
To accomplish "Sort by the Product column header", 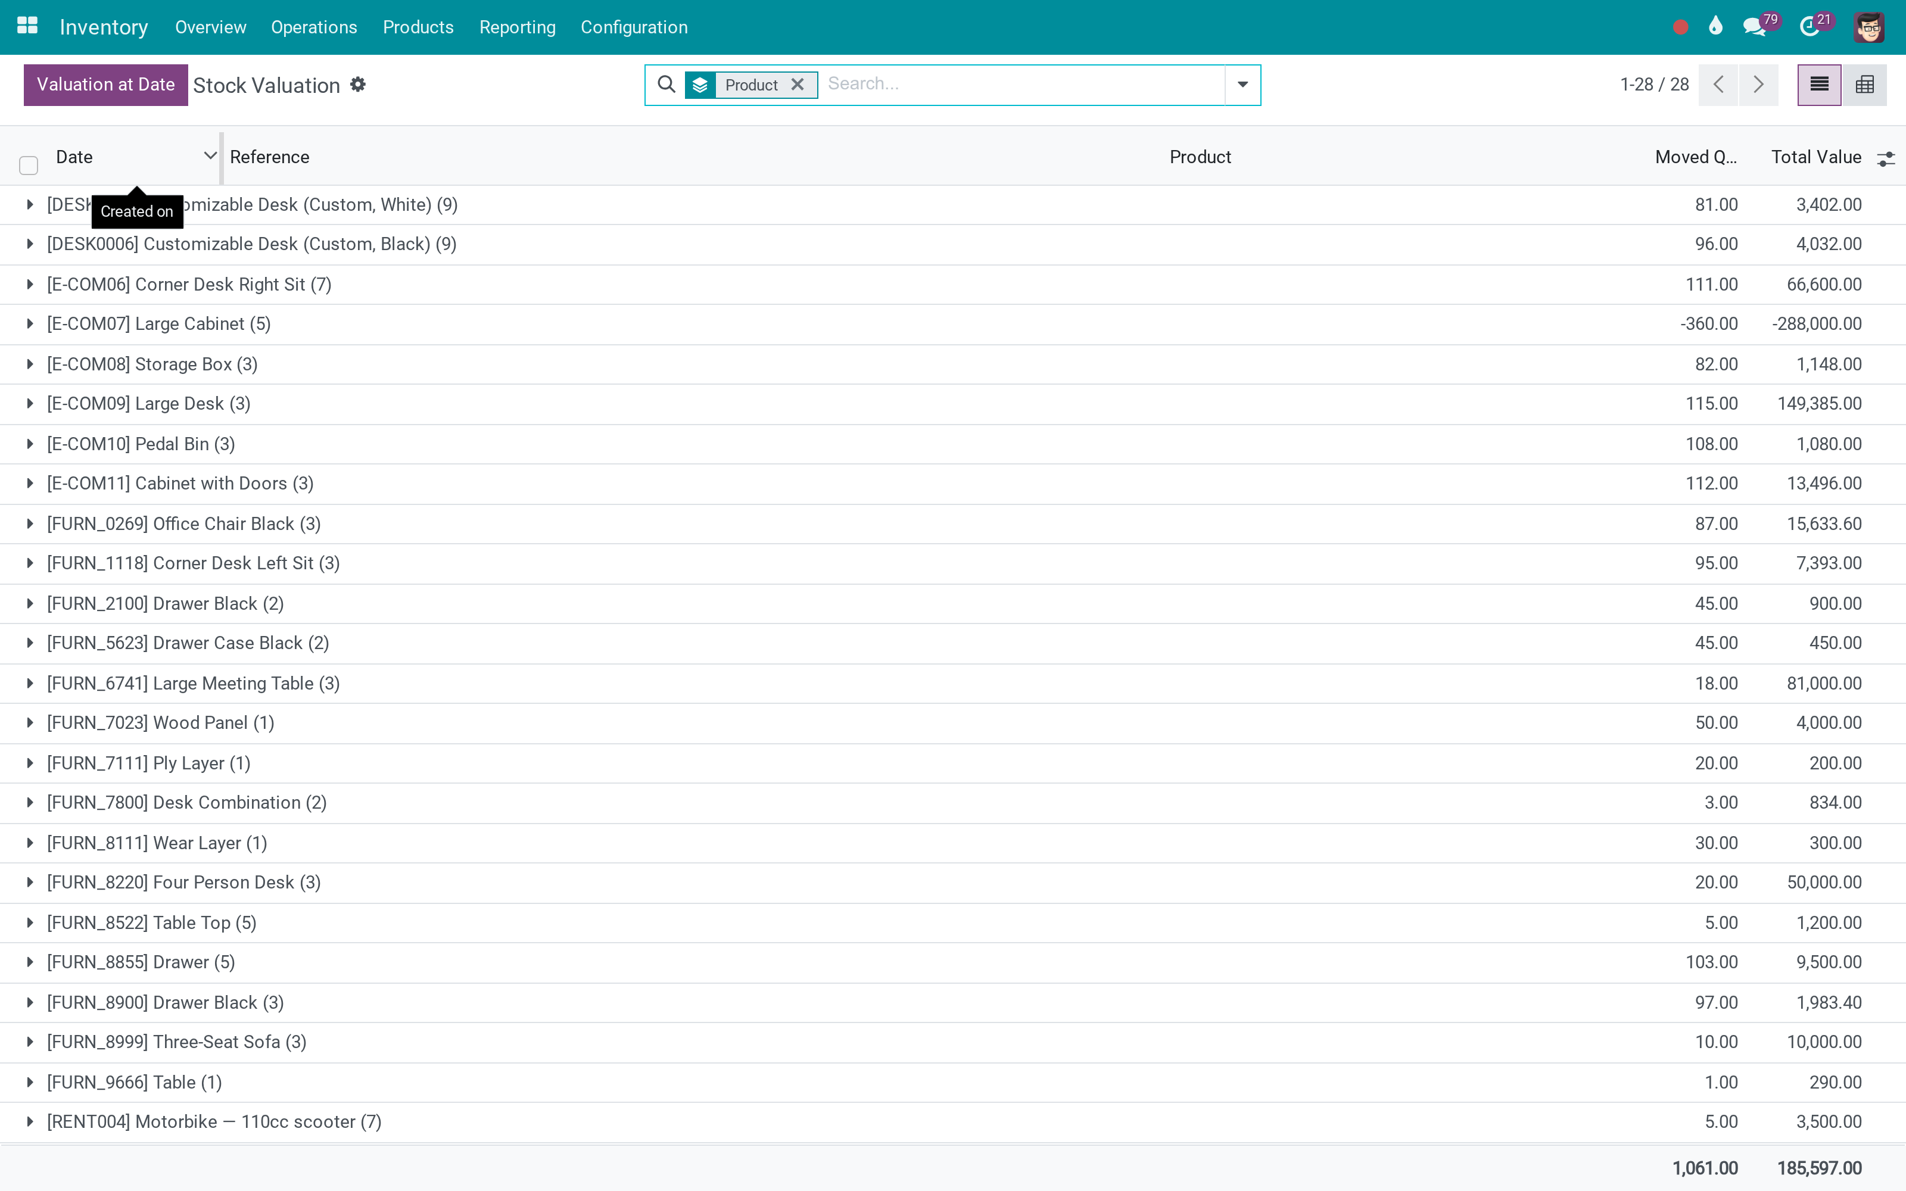I will tap(1200, 157).
